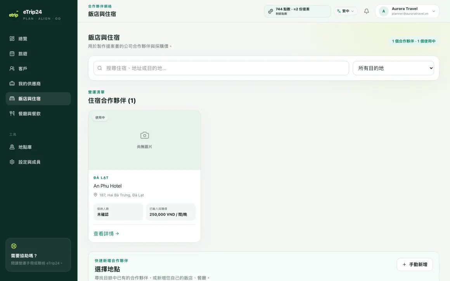Click the 合作夥伴網絡 breadcrumb label

pos(100,6)
